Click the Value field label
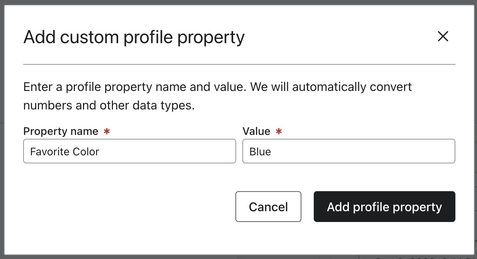Viewport: 477px width, 259px height. pos(256,131)
